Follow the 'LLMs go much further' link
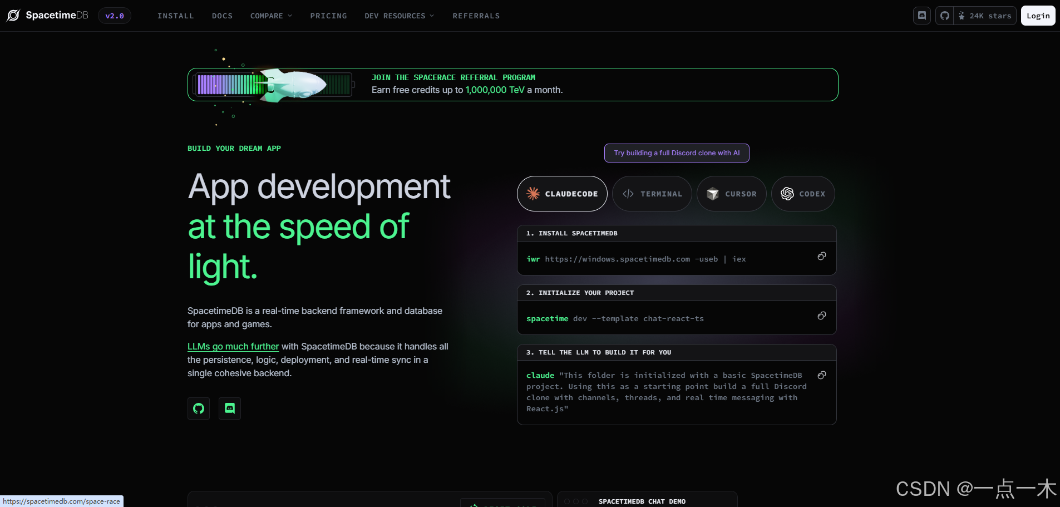 (233, 346)
